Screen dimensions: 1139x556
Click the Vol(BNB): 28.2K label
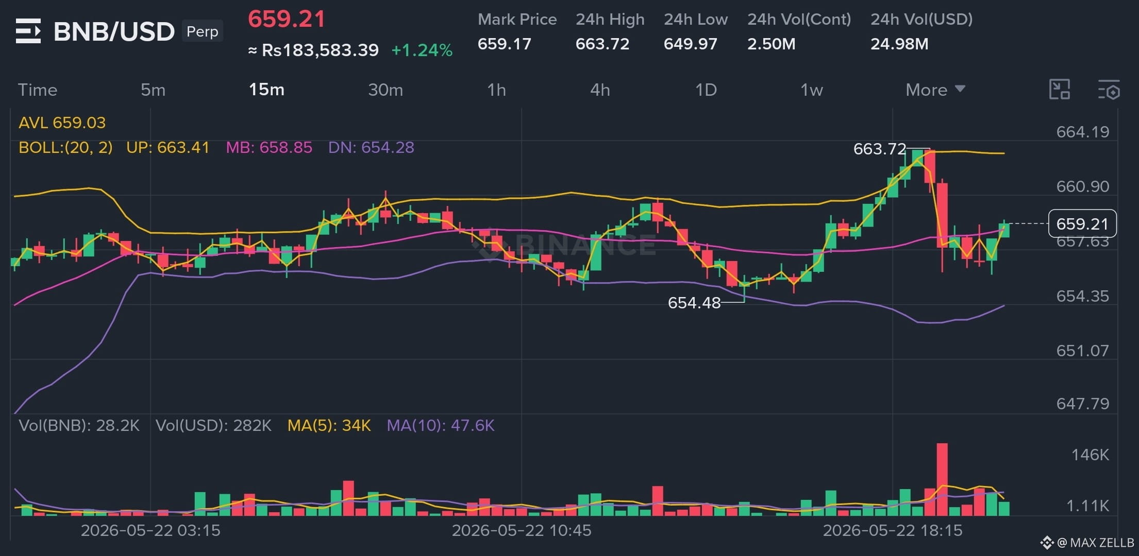79,425
